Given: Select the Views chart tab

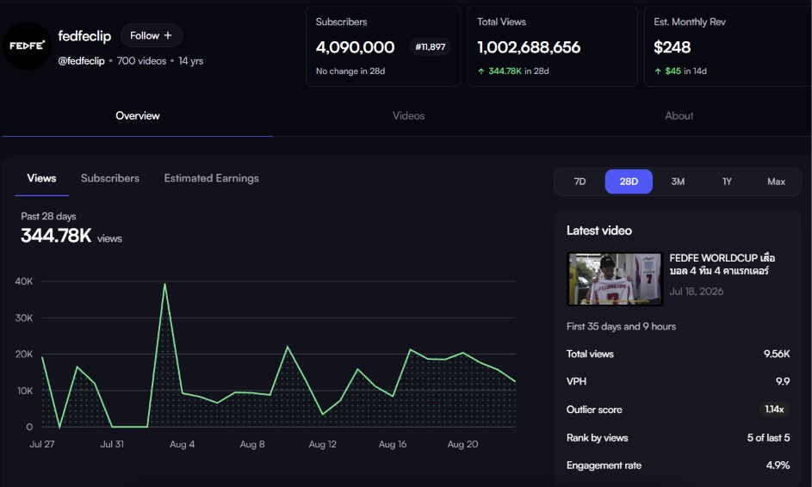Looking at the screenshot, I should click(x=41, y=178).
